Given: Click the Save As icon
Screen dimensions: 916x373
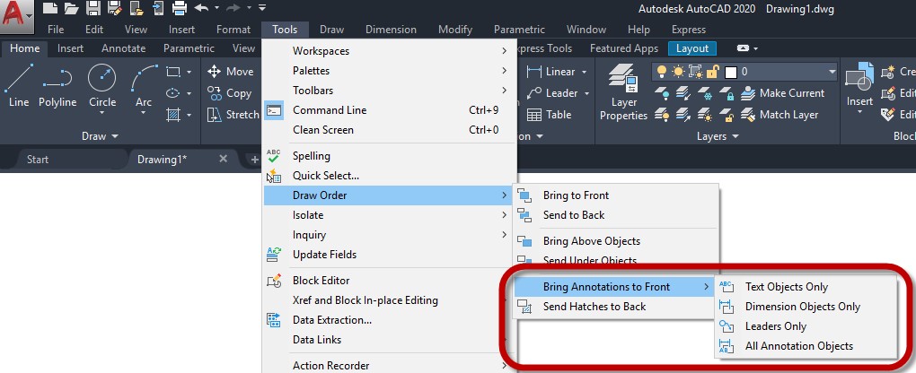Looking at the screenshot, I should (115, 8).
